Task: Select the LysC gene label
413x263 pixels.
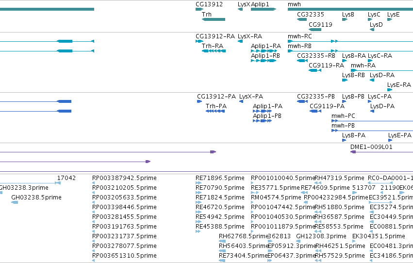Action: pyautogui.click(x=374, y=14)
